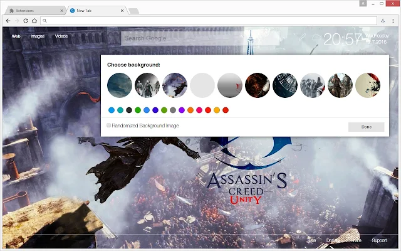Image resolution: width=401 pixels, height=251 pixels.
Task: Click the Wednesday date text
Action: coord(377,36)
